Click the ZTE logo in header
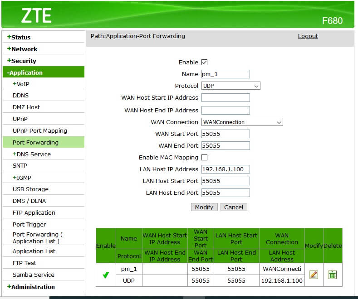This screenshot has height=299, width=358. point(36,16)
